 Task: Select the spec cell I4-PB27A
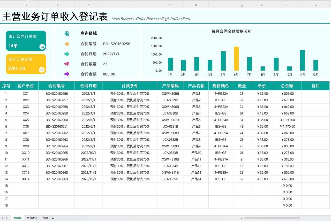221,159
